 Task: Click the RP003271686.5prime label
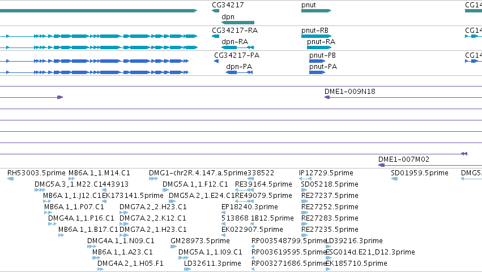pyautogui.click(x=288, y=264)
